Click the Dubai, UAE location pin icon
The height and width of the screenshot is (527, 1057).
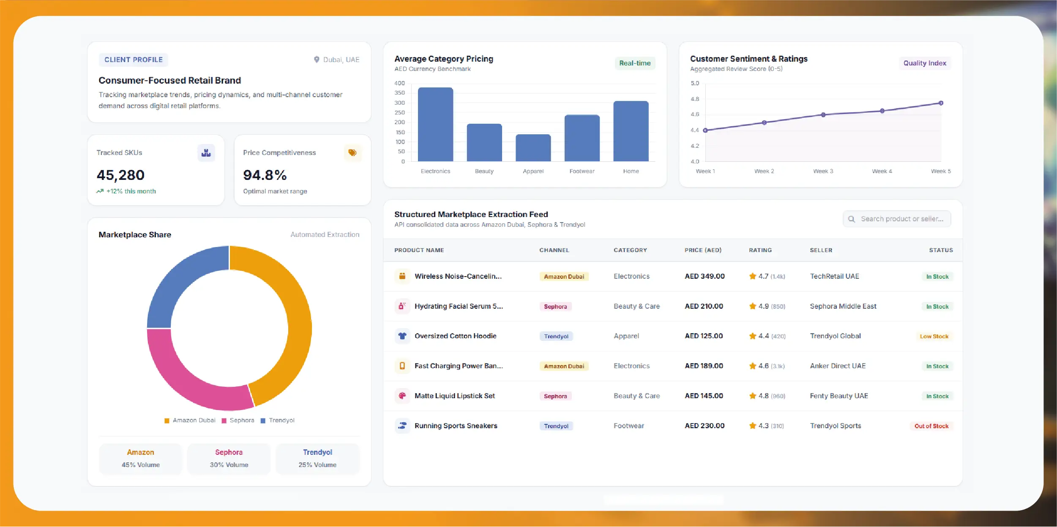point(317,60)
